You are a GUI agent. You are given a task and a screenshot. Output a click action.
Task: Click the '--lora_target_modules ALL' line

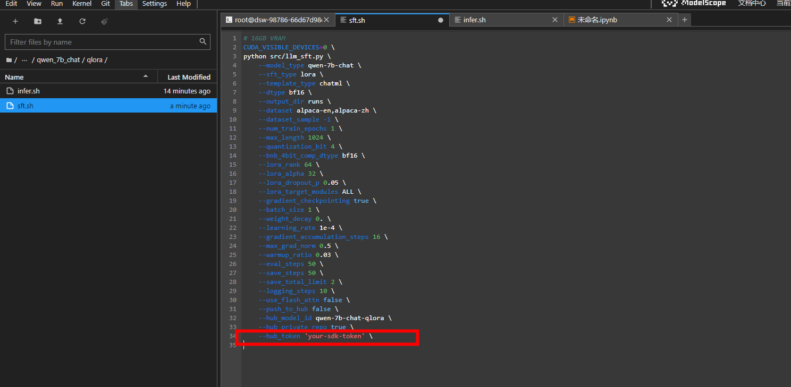pos(310,192)
